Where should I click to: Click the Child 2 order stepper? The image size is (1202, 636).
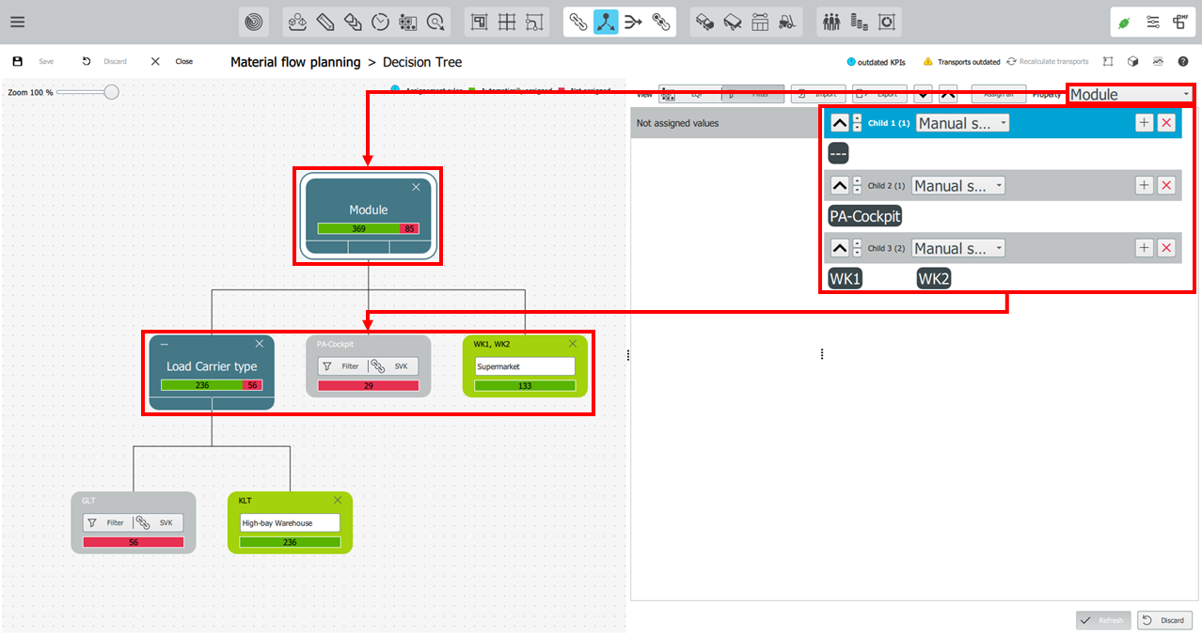click(857, 185)
